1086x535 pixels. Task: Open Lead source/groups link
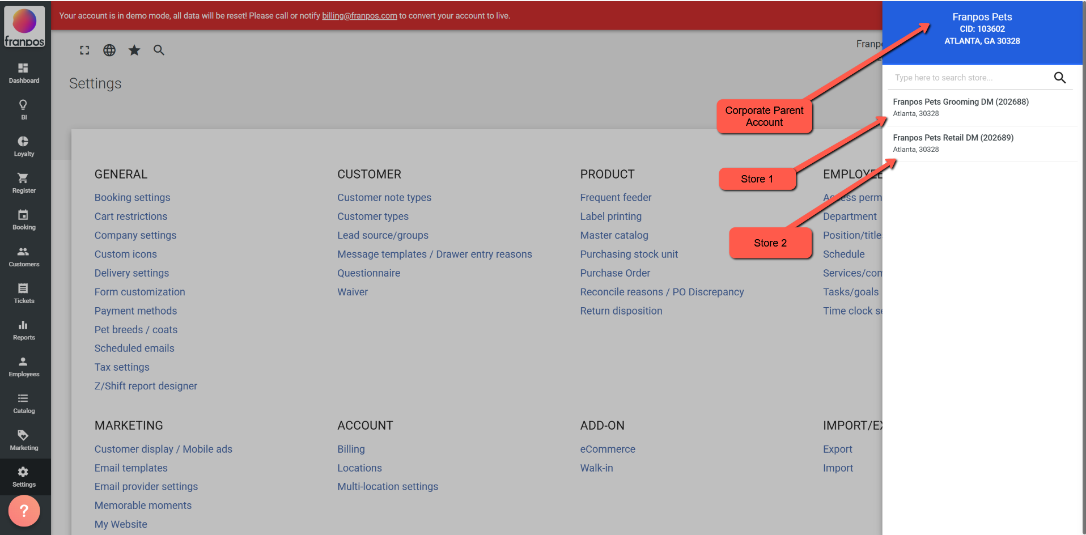[383, 235]
